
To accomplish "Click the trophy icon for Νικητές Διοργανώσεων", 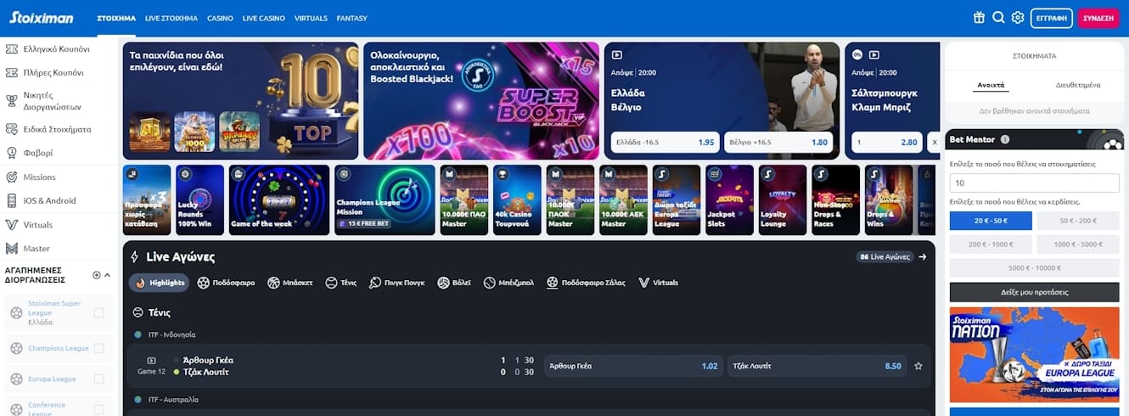I will 12,101.
